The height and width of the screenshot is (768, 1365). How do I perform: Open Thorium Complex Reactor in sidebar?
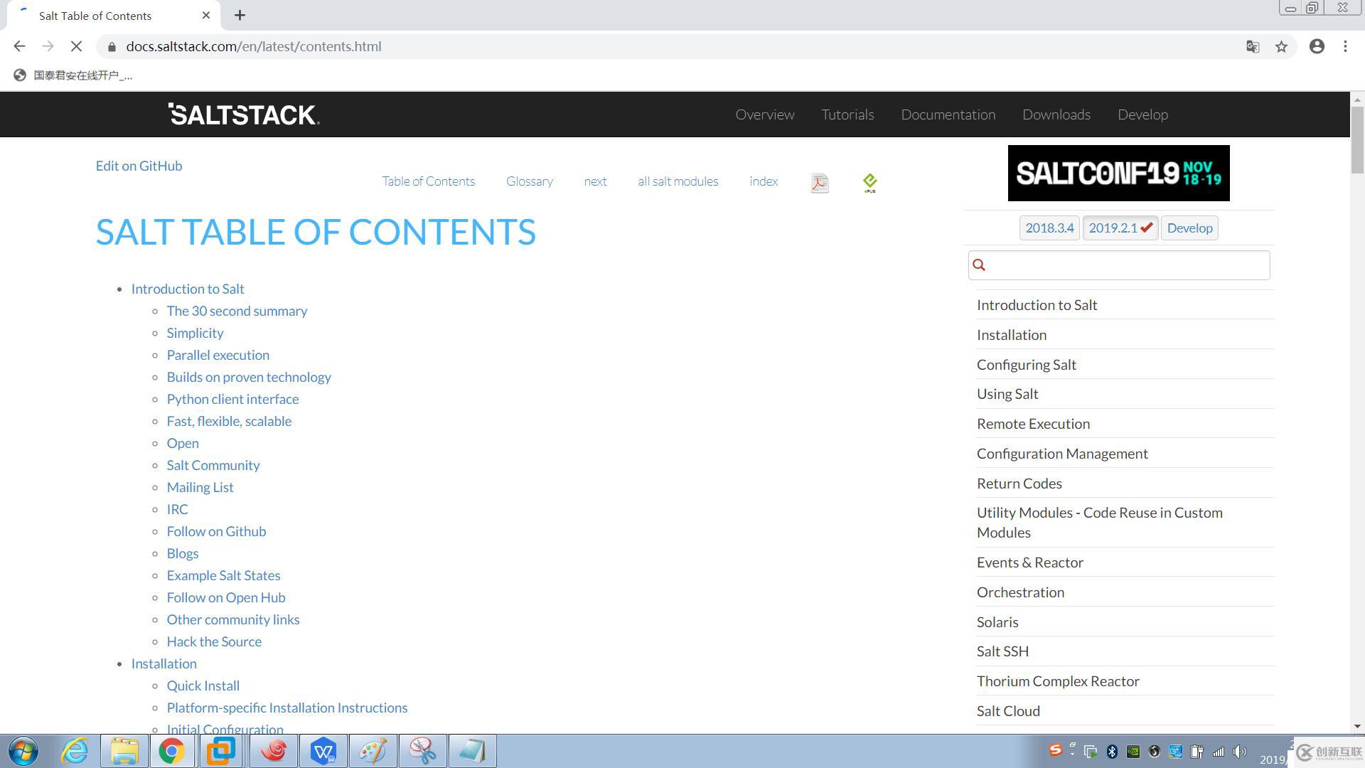(x=1058, y=681)
